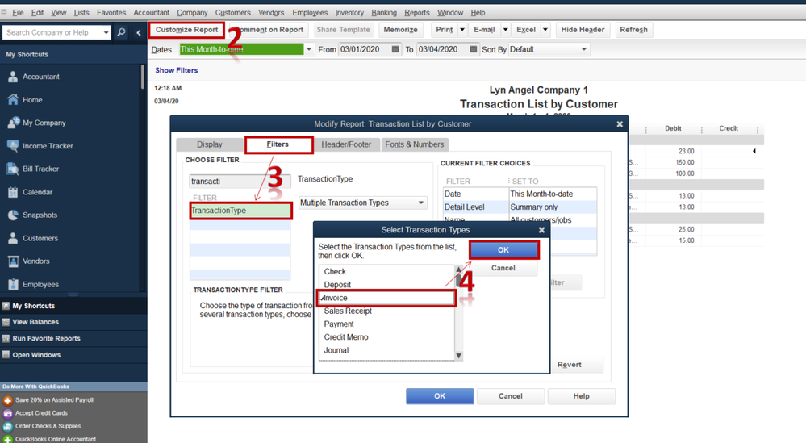Switch to the Header/Footer tab
The width and height of the screenshot is (806, 443).
[x=346, y=144]
